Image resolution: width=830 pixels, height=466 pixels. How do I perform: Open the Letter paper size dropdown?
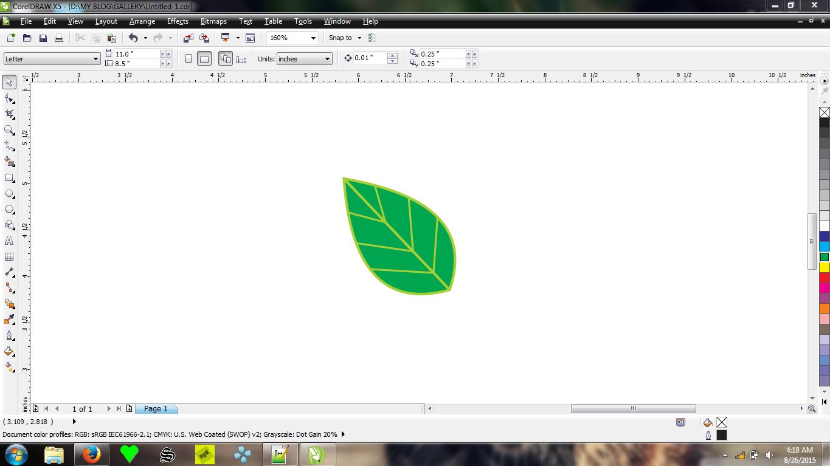click(95, 58)
